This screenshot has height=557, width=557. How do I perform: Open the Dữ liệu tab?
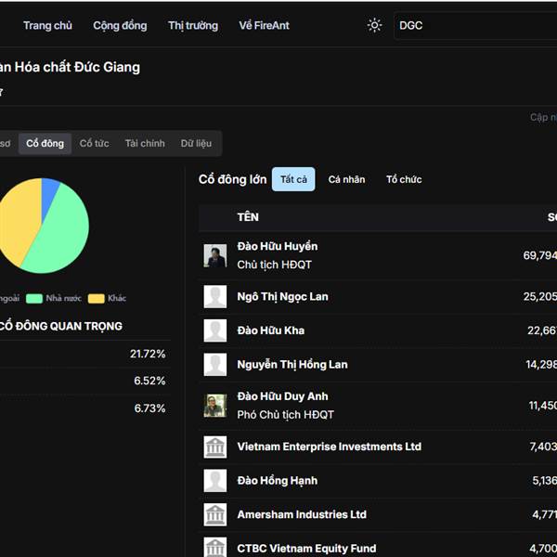point(196,143)
